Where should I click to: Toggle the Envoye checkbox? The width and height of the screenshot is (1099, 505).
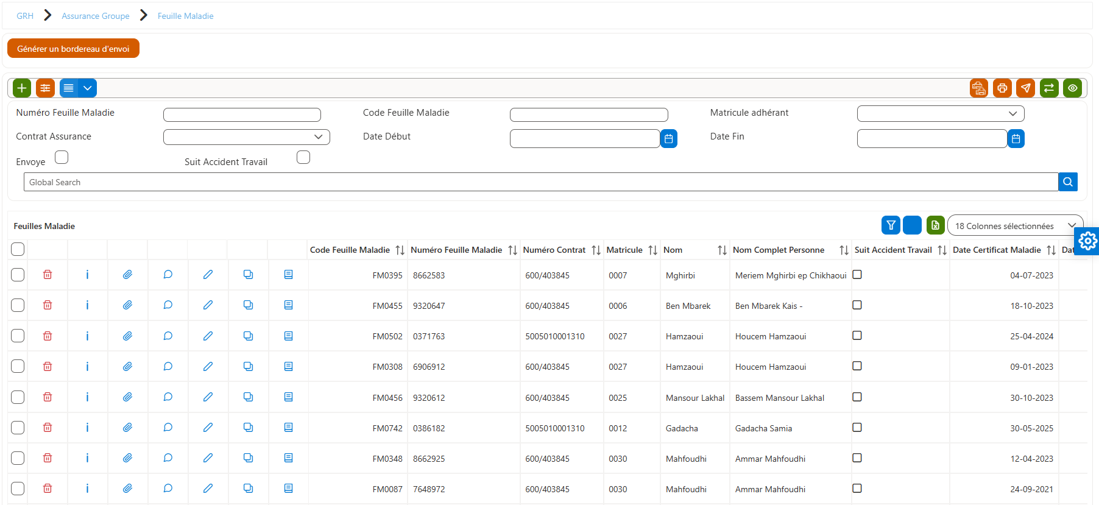point(62,157)
